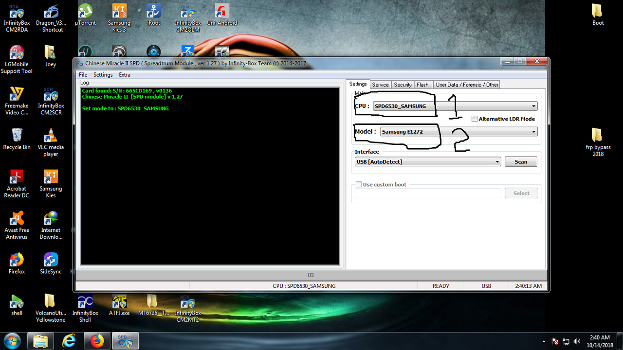Select the InfinityBox CM2SCR desktop icon
This screenshot has height=350, width=623.
(x=51, y=101)
